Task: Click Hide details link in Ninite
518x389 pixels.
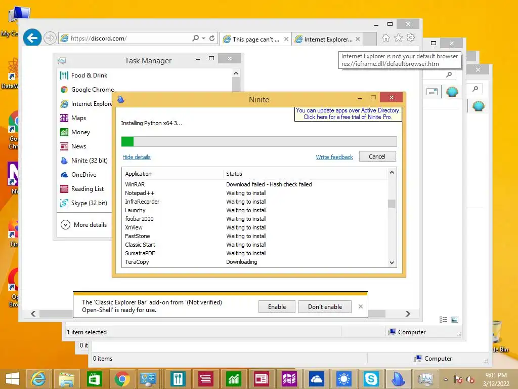Action: coord(137,157)
